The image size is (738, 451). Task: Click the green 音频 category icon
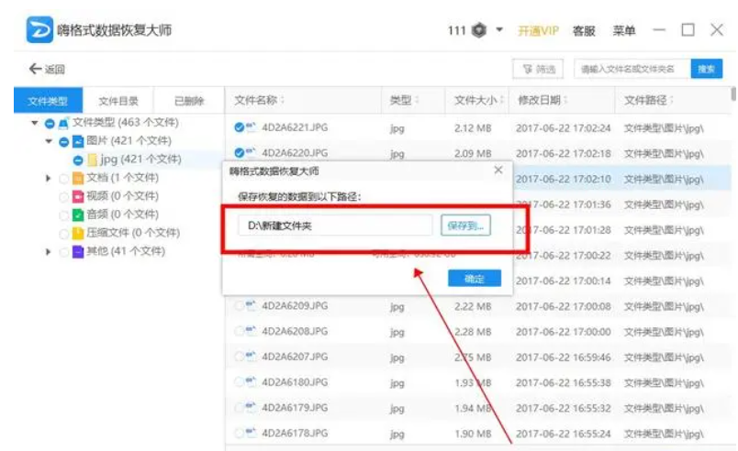[x=78, y=214]
